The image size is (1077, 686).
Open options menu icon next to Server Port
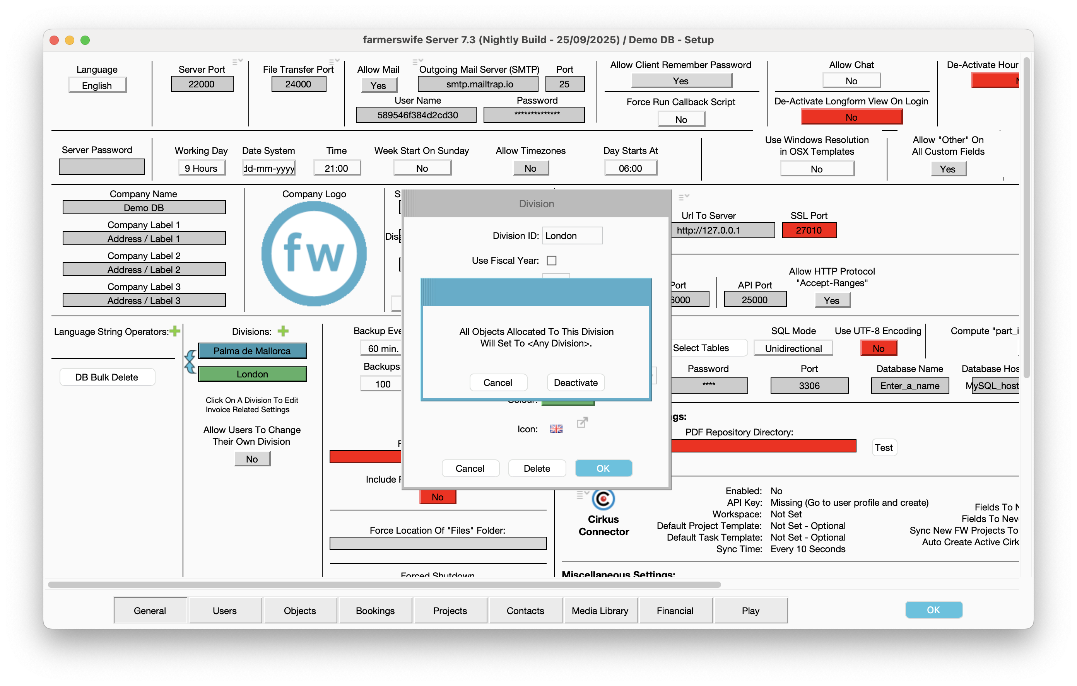coord(237,61)
